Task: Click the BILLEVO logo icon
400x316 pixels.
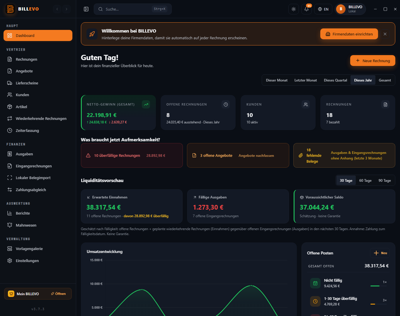Action: click(x=10, y=9)
